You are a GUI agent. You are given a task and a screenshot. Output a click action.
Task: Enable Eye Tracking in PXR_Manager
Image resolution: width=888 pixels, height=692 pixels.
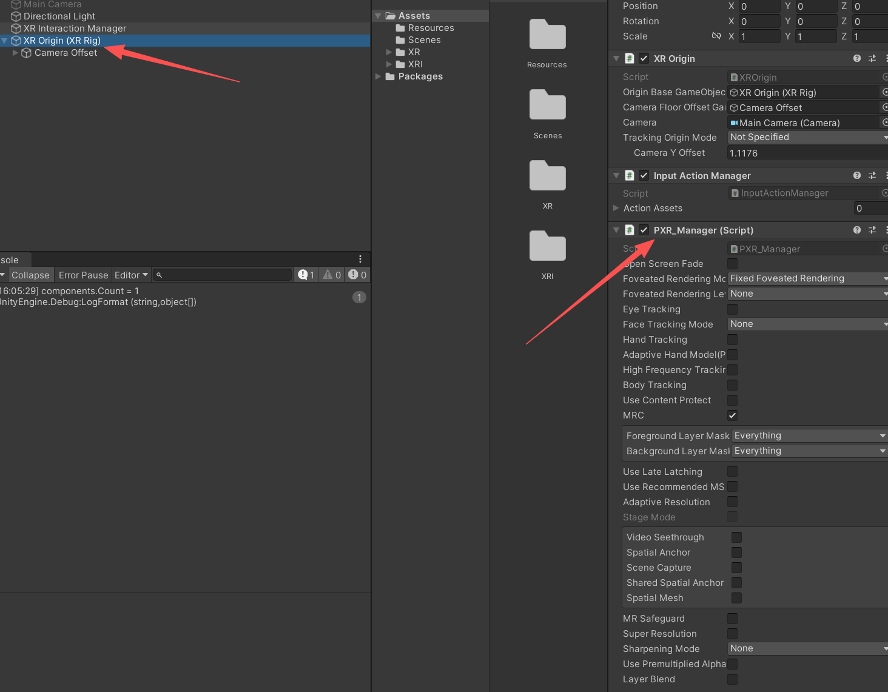point(732,309)
